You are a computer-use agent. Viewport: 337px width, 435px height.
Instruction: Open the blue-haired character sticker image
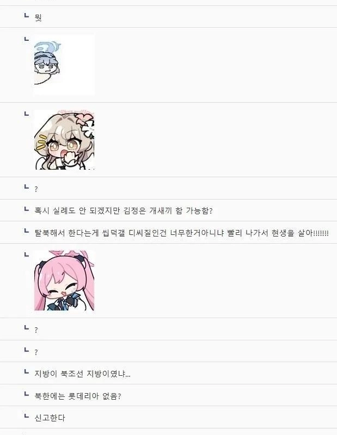64,65
